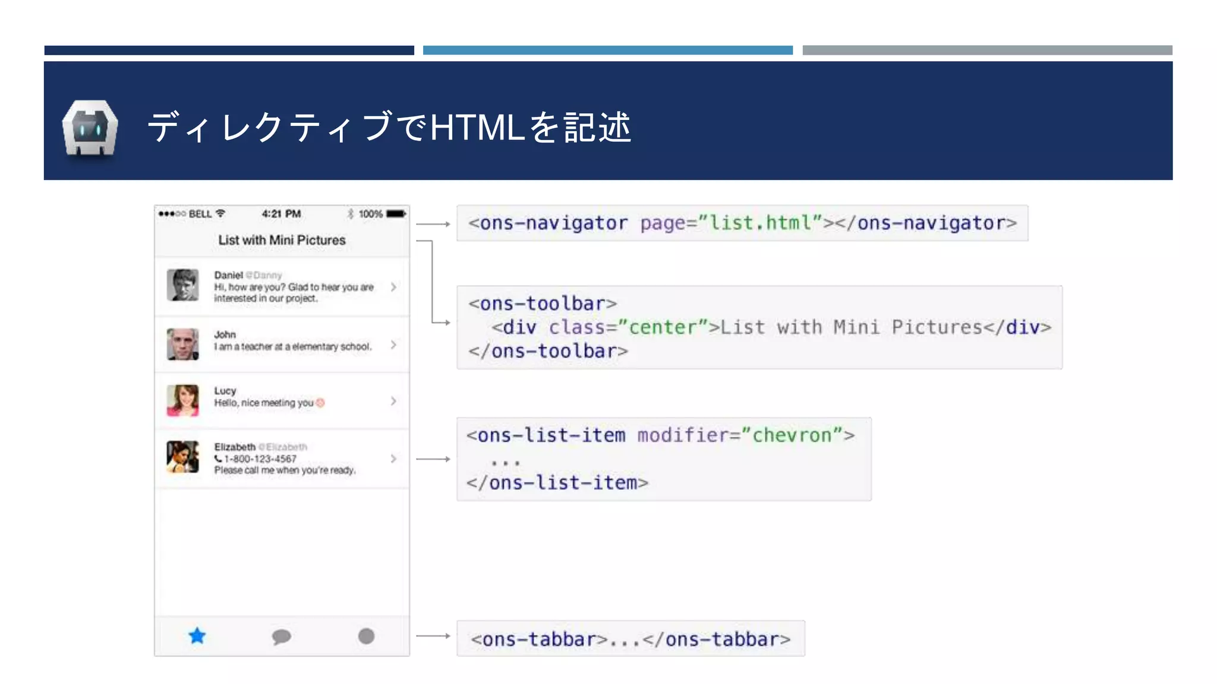Select Lucy's avatar picture
1217x684 pixels.
(x=183, y=401)
